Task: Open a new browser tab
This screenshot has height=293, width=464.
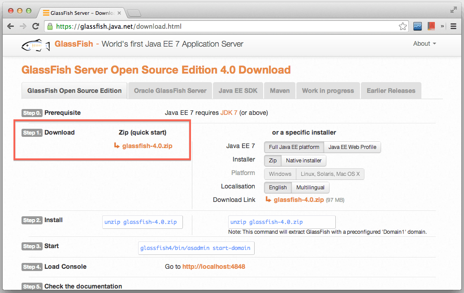Action: (134, 13)
